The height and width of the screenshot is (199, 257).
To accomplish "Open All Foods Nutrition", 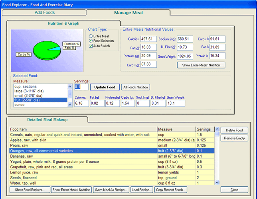I will tap(136, 87).
